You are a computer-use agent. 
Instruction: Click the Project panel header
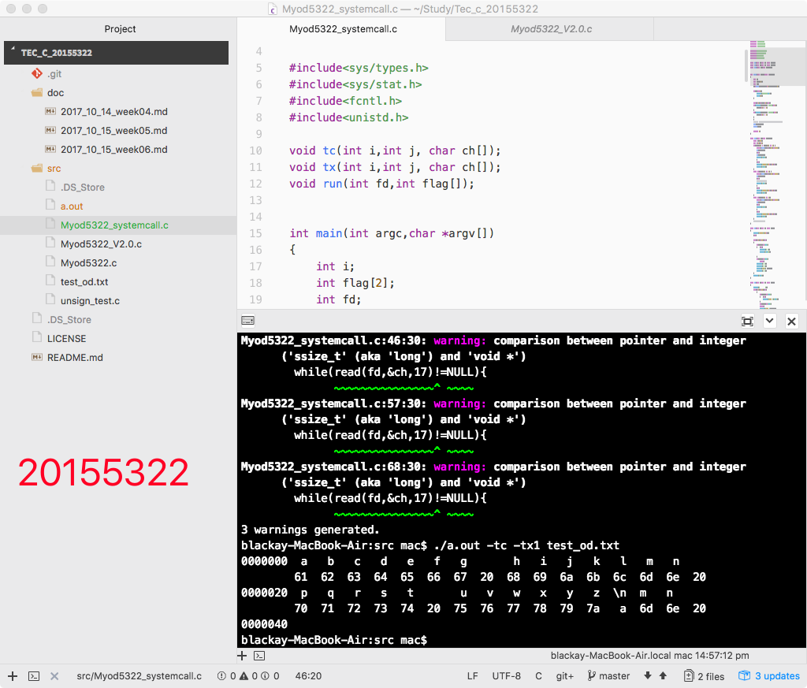tap(120, 29)
